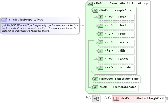The width and height of the screenshot is (168, 103).
Task: Select the ': title' attribute label
Action: point(122,50)
